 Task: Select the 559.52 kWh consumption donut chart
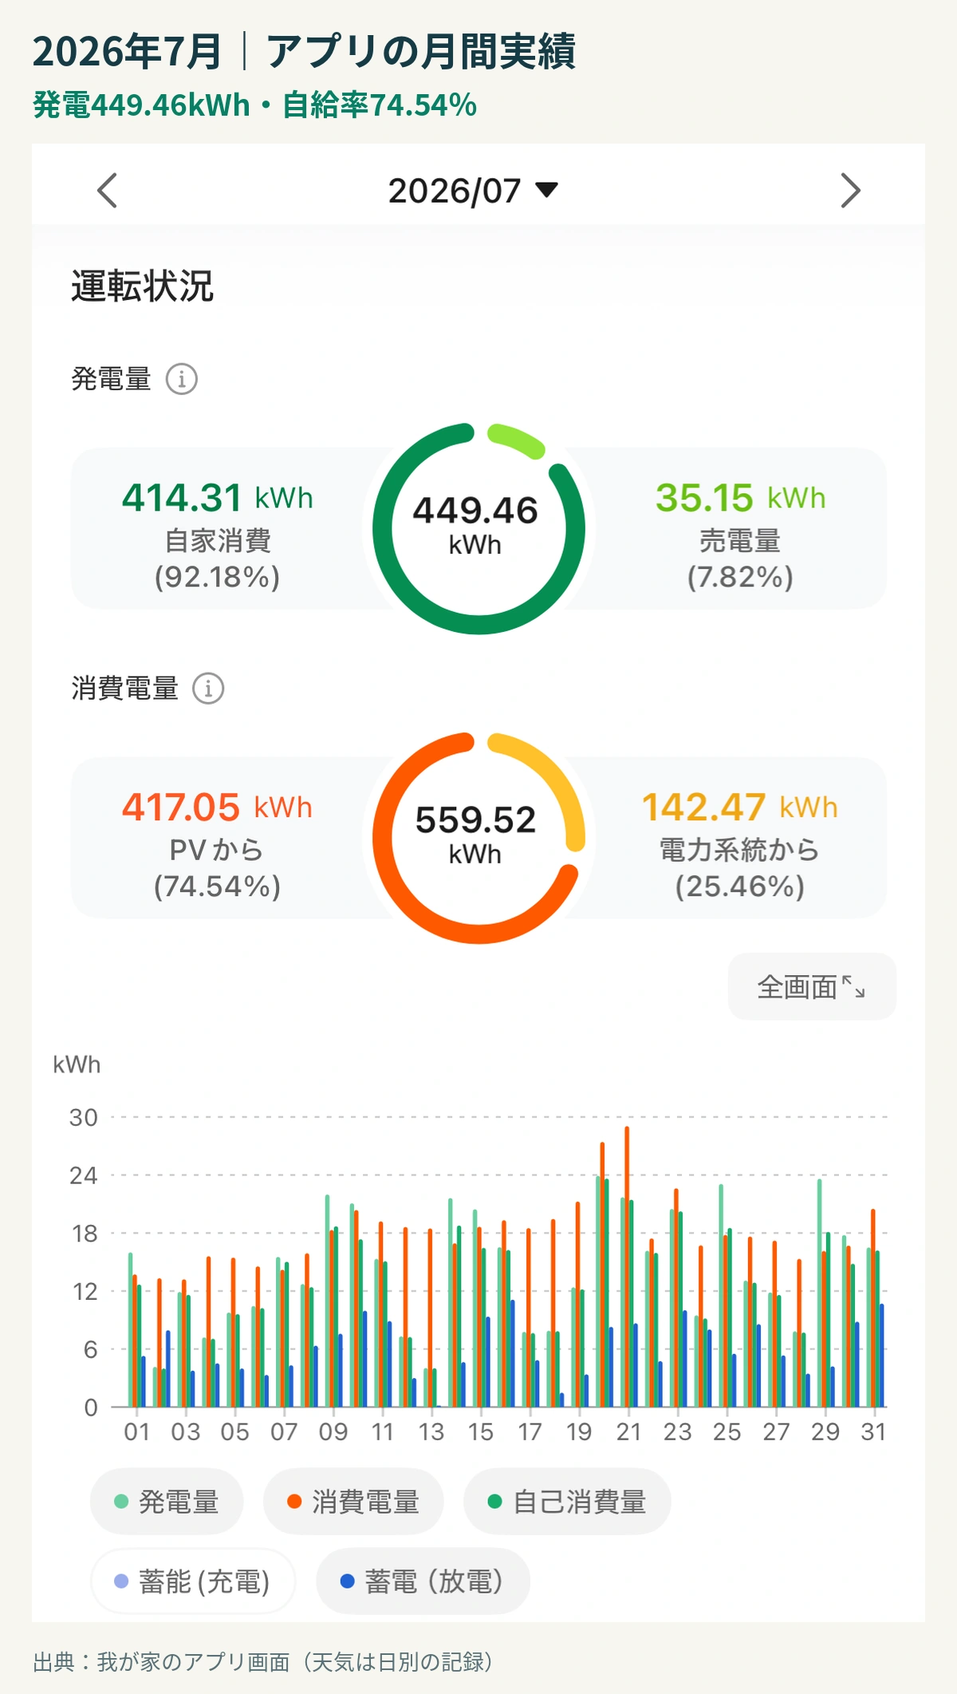[x=478, y=838]
